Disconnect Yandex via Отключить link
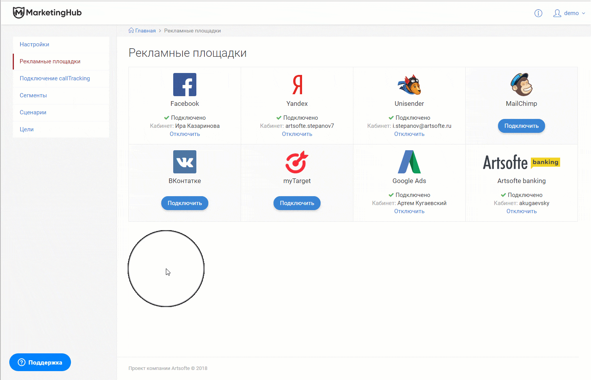Image resolution: width=591 pixels, height=380 pixels. 297,134
